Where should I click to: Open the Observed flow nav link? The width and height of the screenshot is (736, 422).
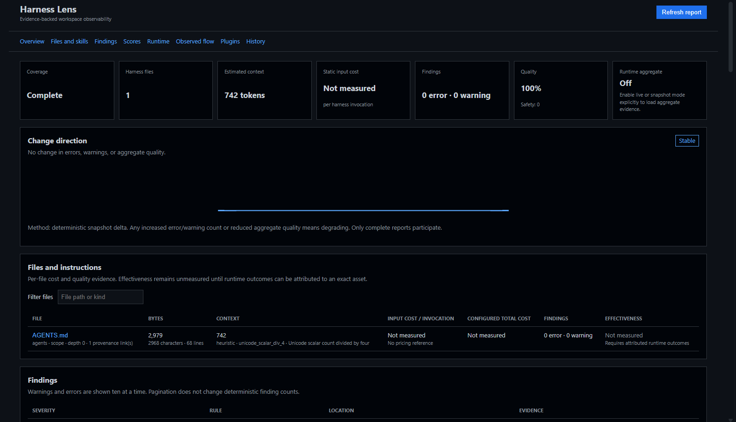(x=195, y=42)
